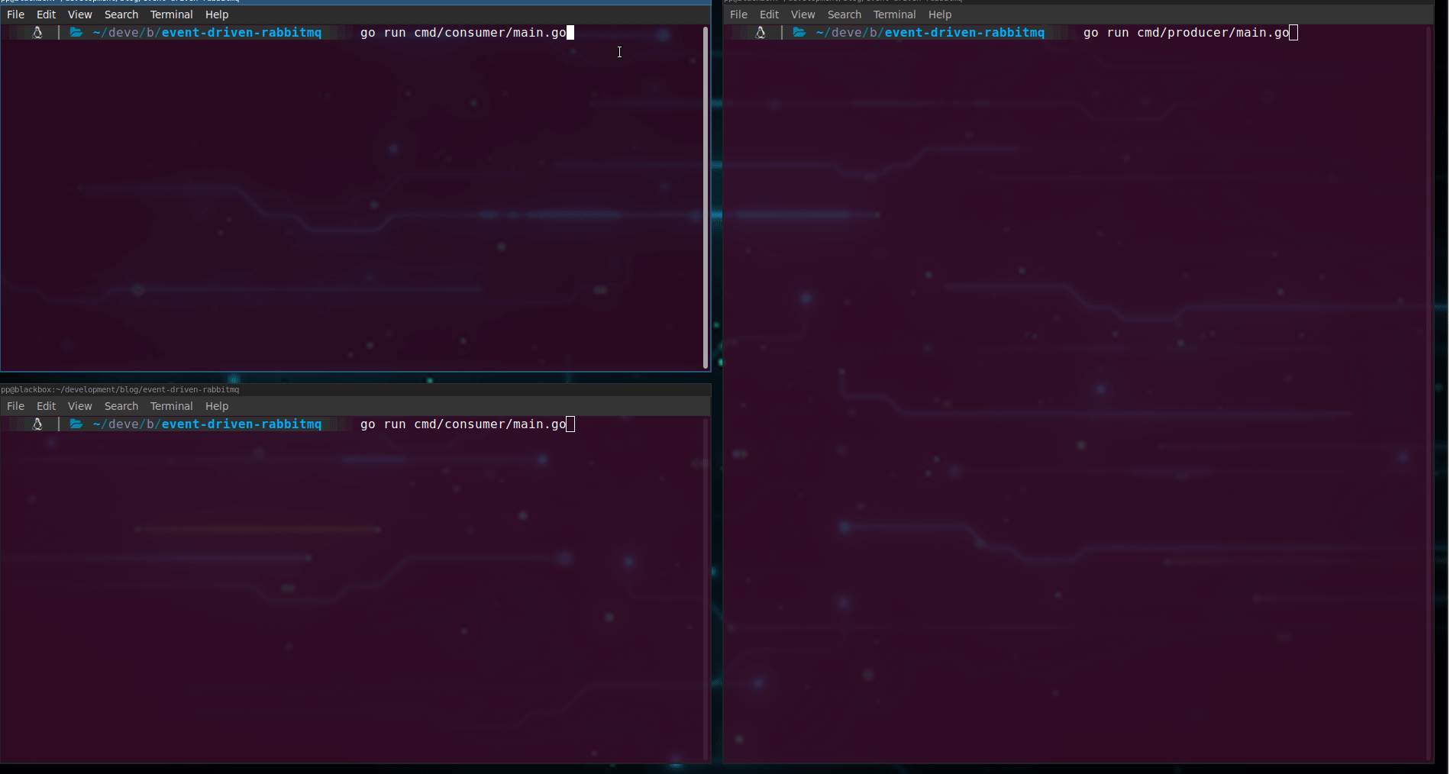Open the File menu in the bottom-left terminal
This screenshot has width=1450, height=774.
point(15,406)
